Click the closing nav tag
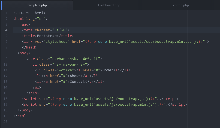 32,93
